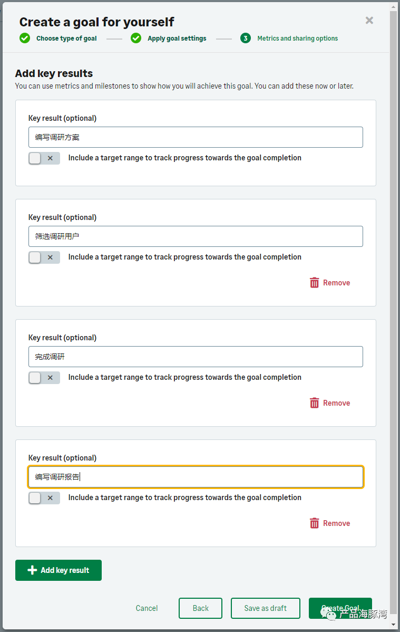Click trash icon under 编写调研报告 key result

pos(314,523)
